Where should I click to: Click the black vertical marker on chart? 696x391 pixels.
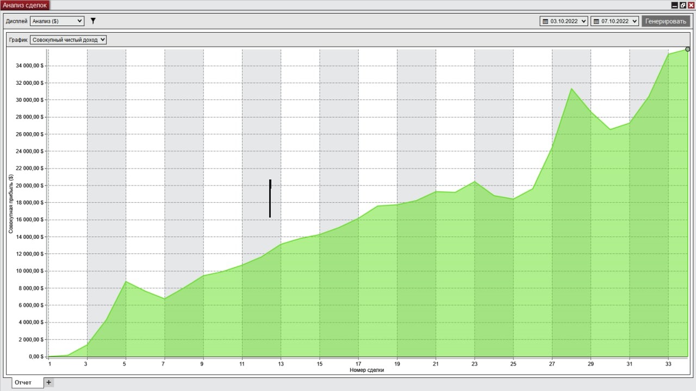pyautogui.click(x=270, y=198)
